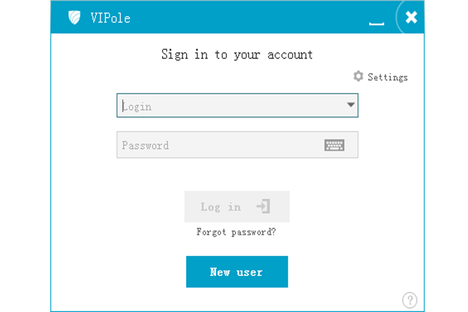Image resolution: width=468 pixels, height=312 pixels.
Task: Open the virtual keyboard for password
Action: click(x=334, y=145)
